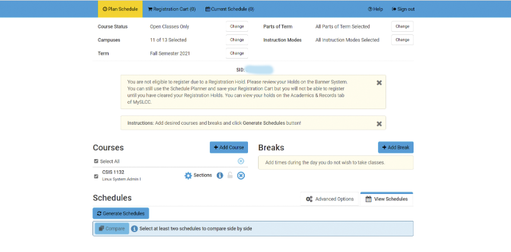The height and width of the screenshot is (252, 511).
Task: Click the lock icon for CSIS 1132
Action: 230,175
